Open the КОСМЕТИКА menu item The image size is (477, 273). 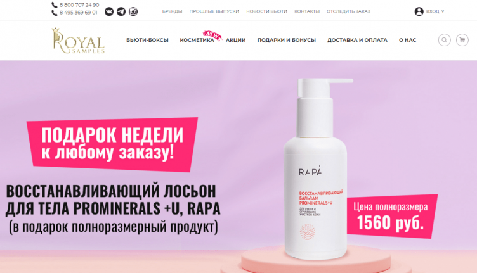pos(197,40)
